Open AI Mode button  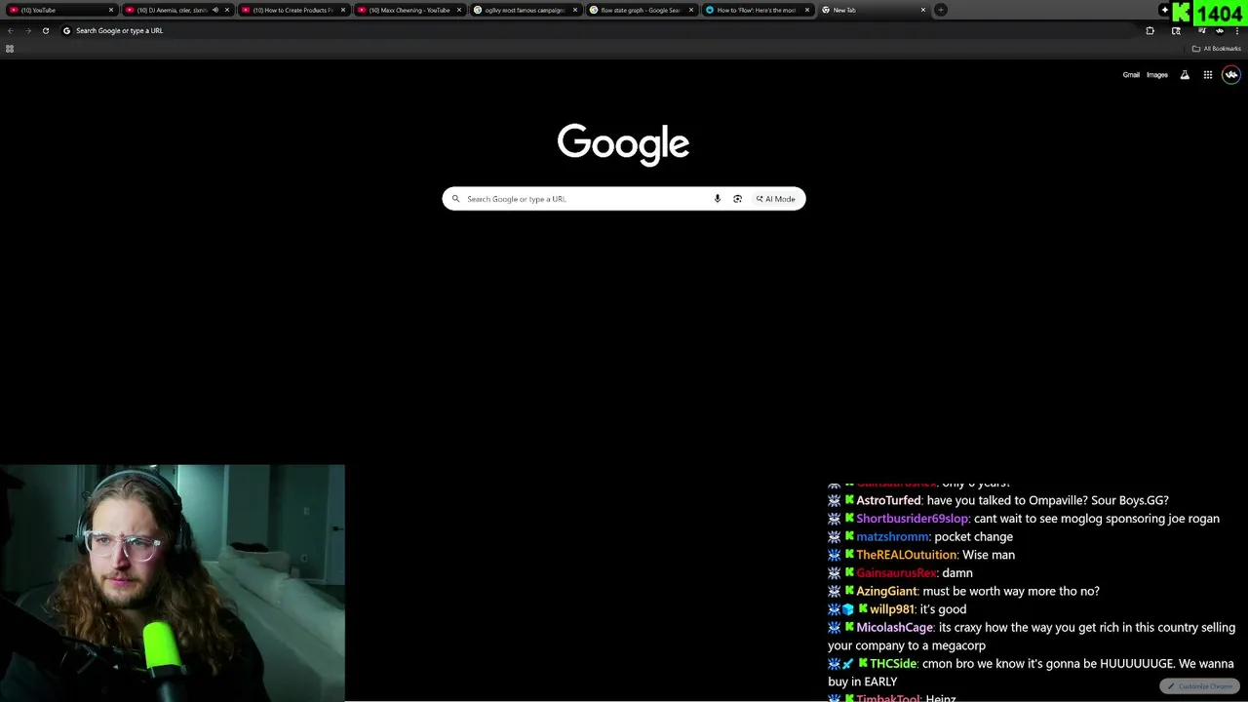776,199
